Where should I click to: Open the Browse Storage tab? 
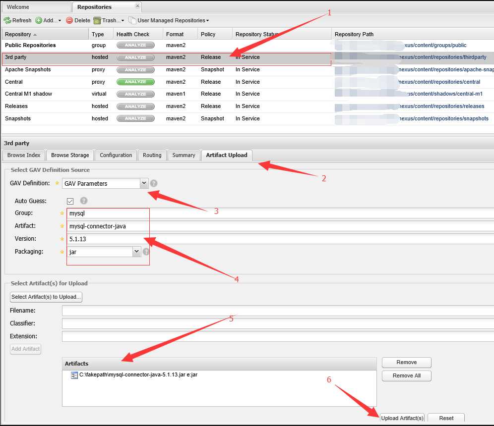click(70, 155)
